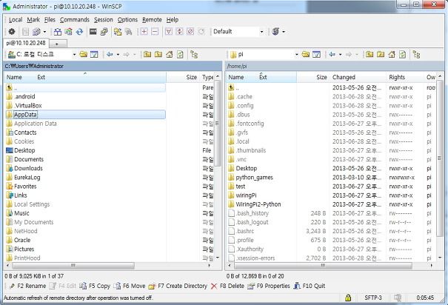Image resolution: width=448 pixels, height=305 pixels.
Task: Click the F10 Quit button
Action: 310,286
